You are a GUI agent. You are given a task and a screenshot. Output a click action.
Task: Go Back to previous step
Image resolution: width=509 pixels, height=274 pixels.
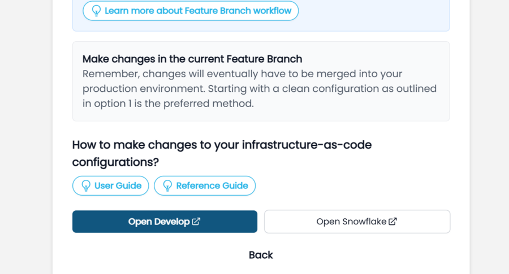click(261, 255)
